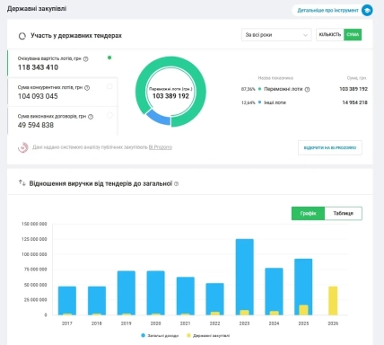The image size is (384, 345).
Task: Click the up-down arrows icon beside 'Відношення виручки'
Action: pyautogui.click(x=22, y=182)
